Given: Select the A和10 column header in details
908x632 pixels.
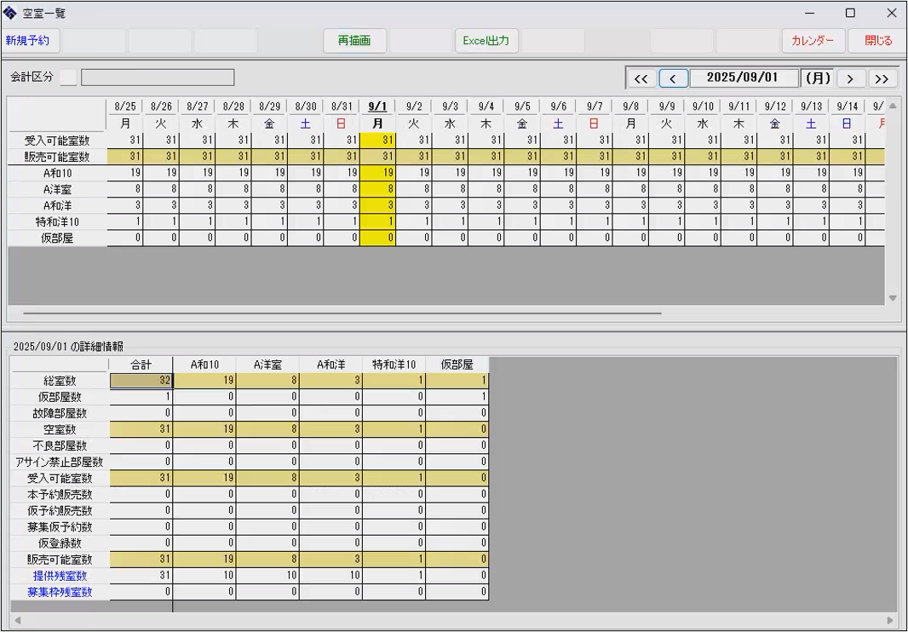Looking at the screenshot, I should tap(204, 365).
